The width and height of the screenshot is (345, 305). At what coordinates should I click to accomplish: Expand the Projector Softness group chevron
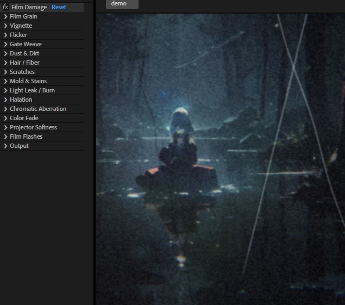point(6,128)
